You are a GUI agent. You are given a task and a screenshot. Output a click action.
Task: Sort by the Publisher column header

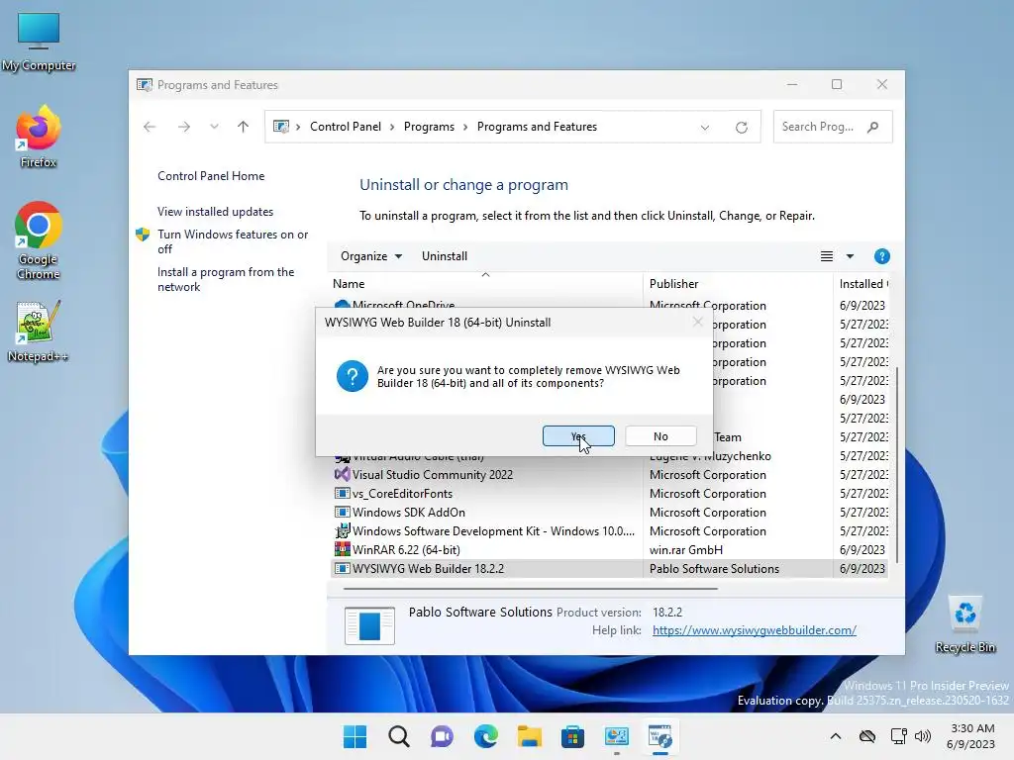coord(738,284)
